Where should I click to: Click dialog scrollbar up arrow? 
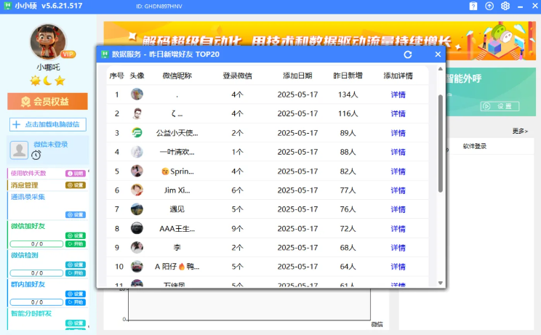(x=440, y=69)
